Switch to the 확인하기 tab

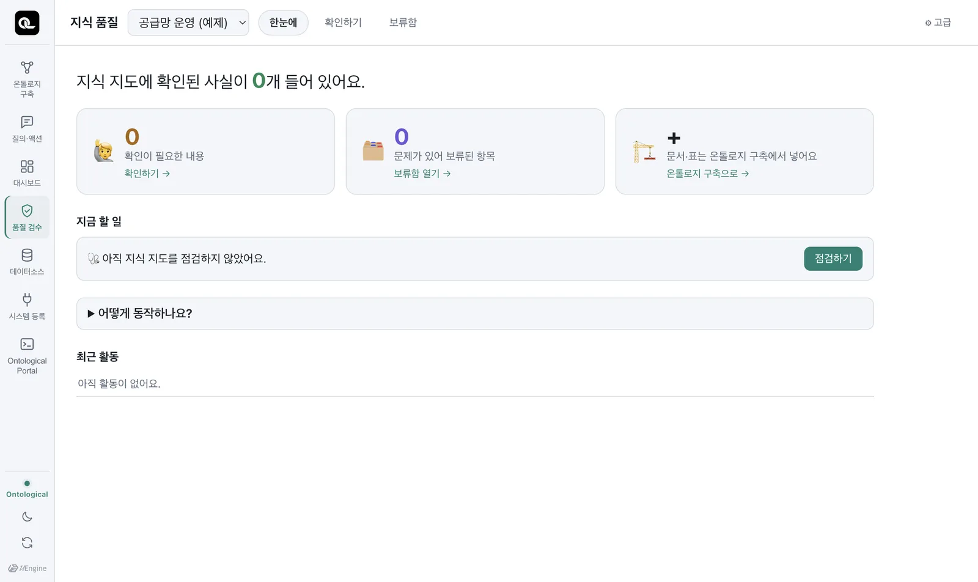(x=343, y=23)
